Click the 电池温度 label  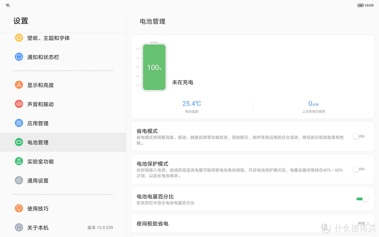coord(192,112)
